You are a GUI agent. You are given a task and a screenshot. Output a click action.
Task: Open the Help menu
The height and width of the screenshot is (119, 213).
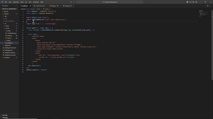42,2
